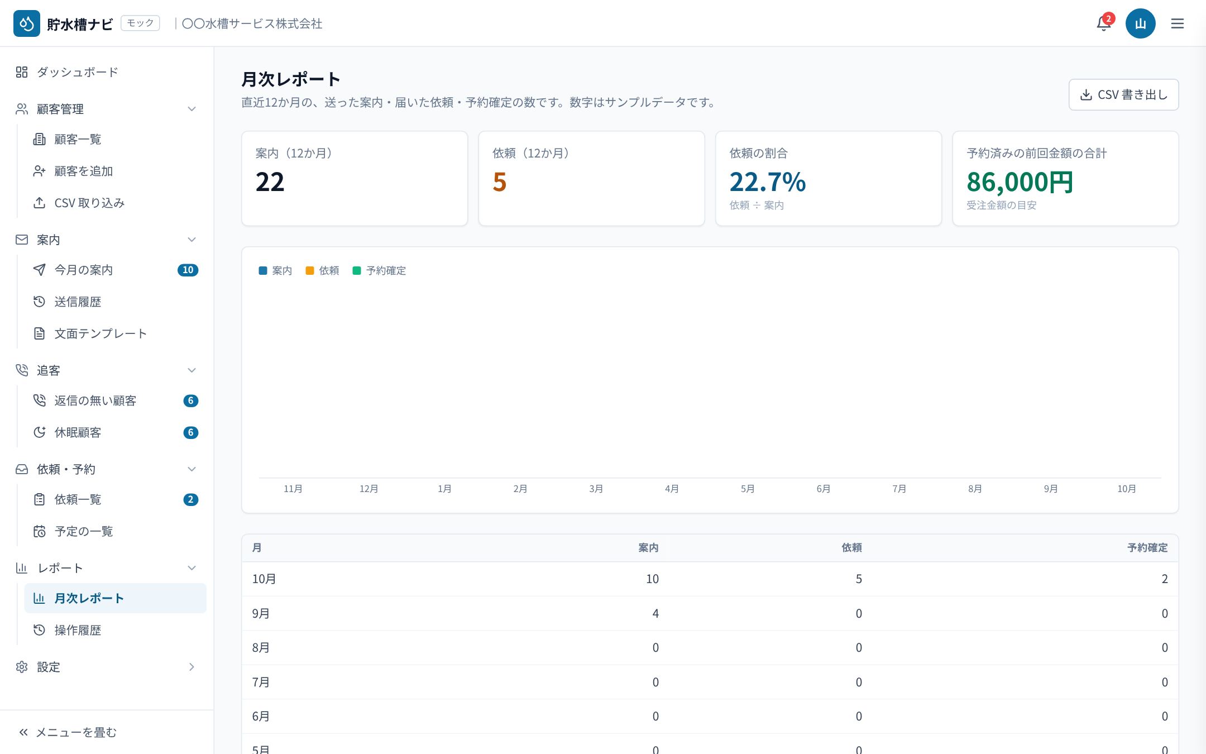The width and height of the screenshot is (1206, 754).
Task: Open the hamburger menu icon
Action: coord(1178,23)
